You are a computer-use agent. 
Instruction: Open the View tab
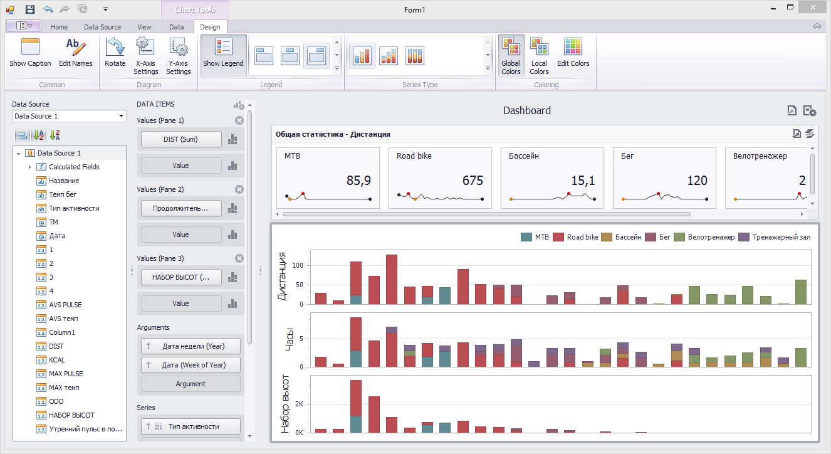coord(144,27)
